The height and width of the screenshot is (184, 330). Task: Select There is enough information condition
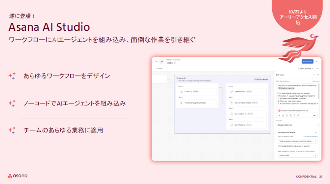pyautogui.click(x=197, y=103)
